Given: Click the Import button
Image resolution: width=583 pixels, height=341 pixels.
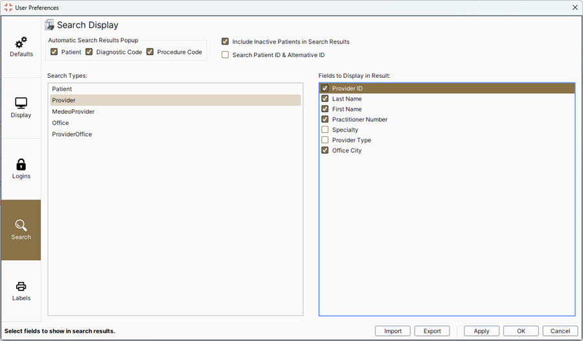Looking at the screenshot, I should pyautogui.click(x=393, y=331).
